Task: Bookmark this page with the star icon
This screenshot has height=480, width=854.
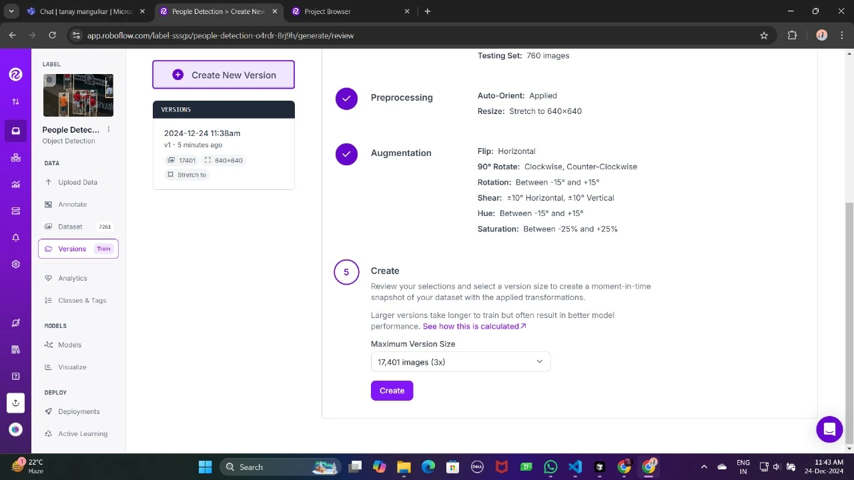Action: pyautogui.click(x=764, y=35)
